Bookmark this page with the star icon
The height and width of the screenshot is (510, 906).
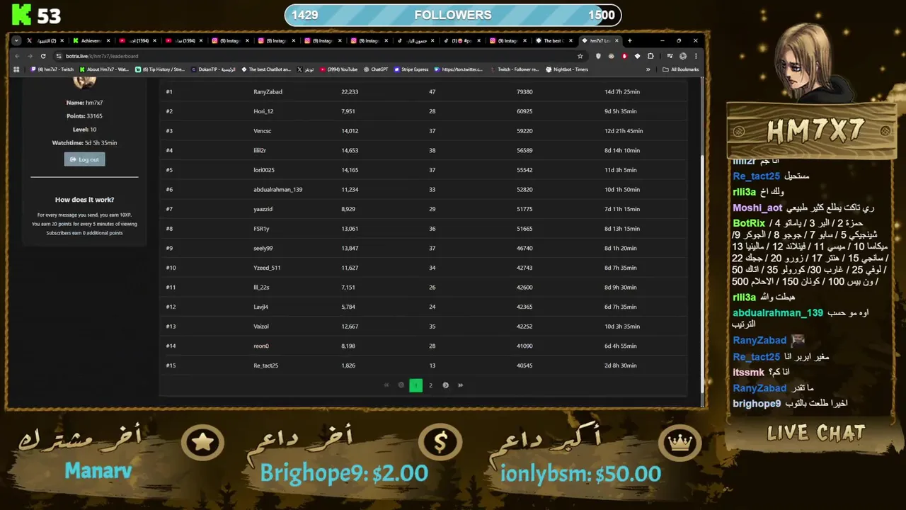(580, 56)
